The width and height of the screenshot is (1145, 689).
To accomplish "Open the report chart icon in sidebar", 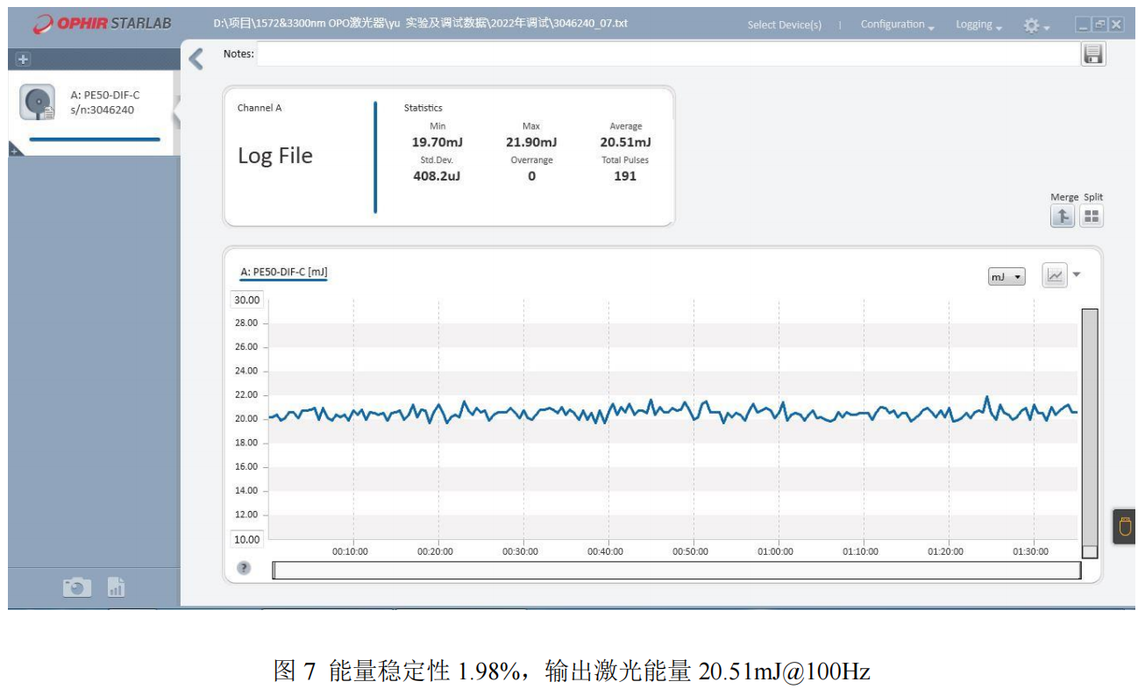I will 116,587.
